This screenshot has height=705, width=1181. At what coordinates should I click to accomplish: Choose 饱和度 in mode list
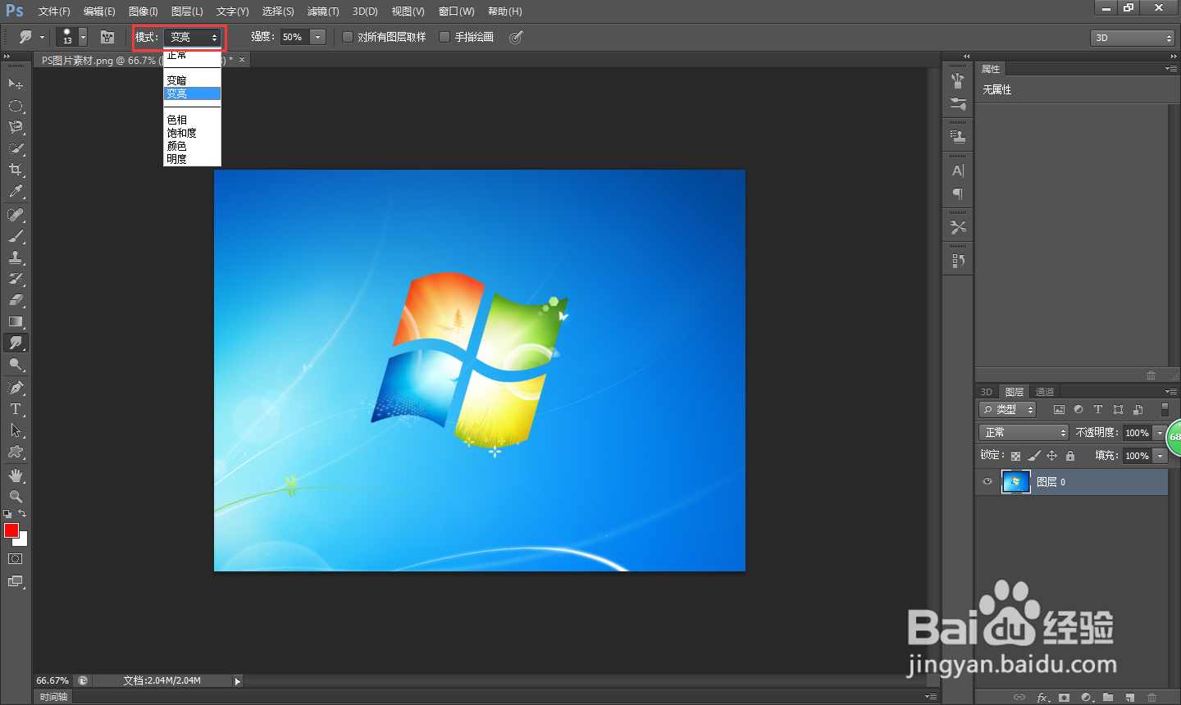192,133
